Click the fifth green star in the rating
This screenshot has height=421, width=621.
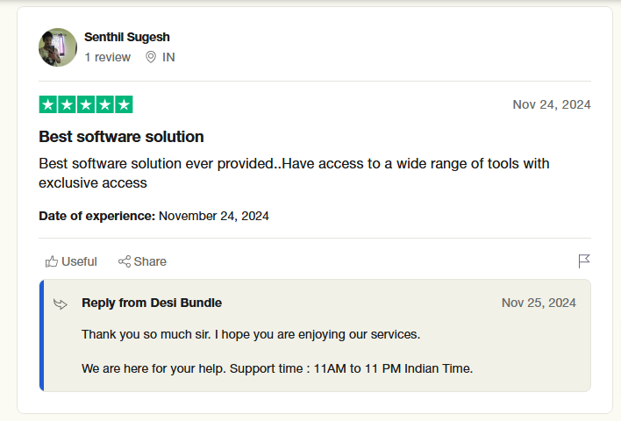click(x=124, y=105)
